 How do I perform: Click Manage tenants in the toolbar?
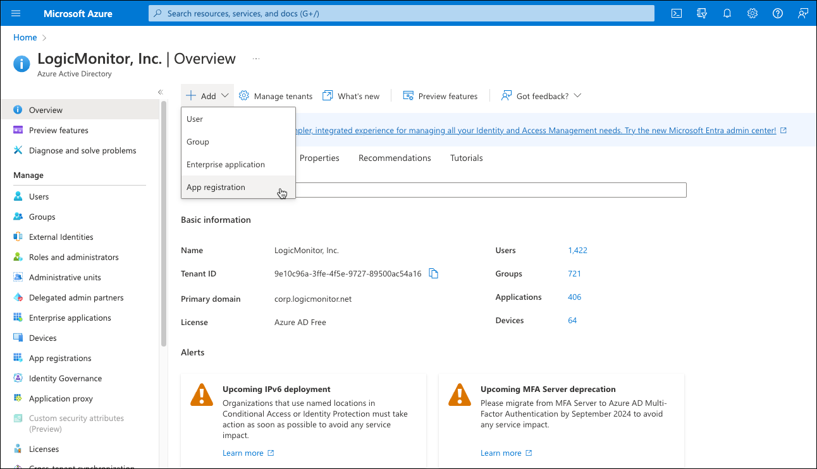click(x=276, y=96)
